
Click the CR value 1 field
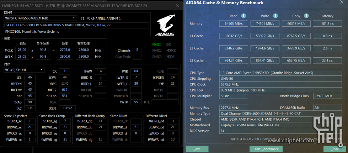pyautogui.click(x=65, y=71)
